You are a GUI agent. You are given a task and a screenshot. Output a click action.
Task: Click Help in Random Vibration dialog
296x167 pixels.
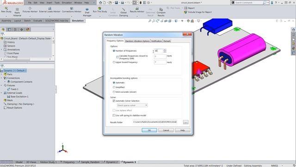point(183,130)
